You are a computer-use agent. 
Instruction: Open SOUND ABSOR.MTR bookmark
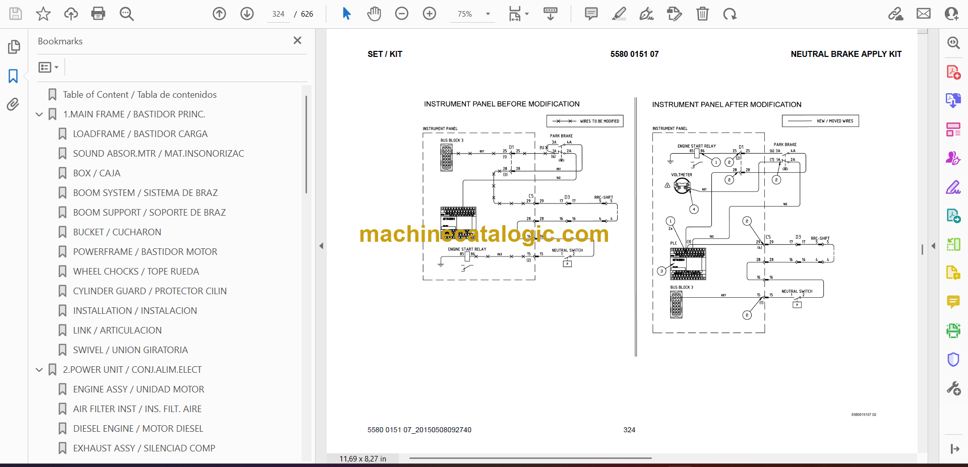158,154
